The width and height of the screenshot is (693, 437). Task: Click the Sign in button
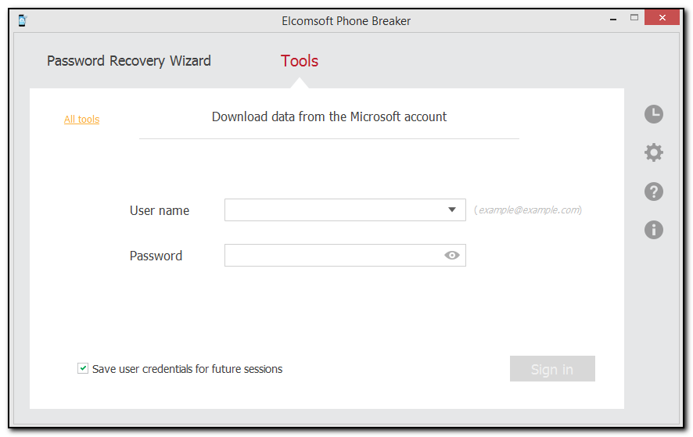(552, 368)
